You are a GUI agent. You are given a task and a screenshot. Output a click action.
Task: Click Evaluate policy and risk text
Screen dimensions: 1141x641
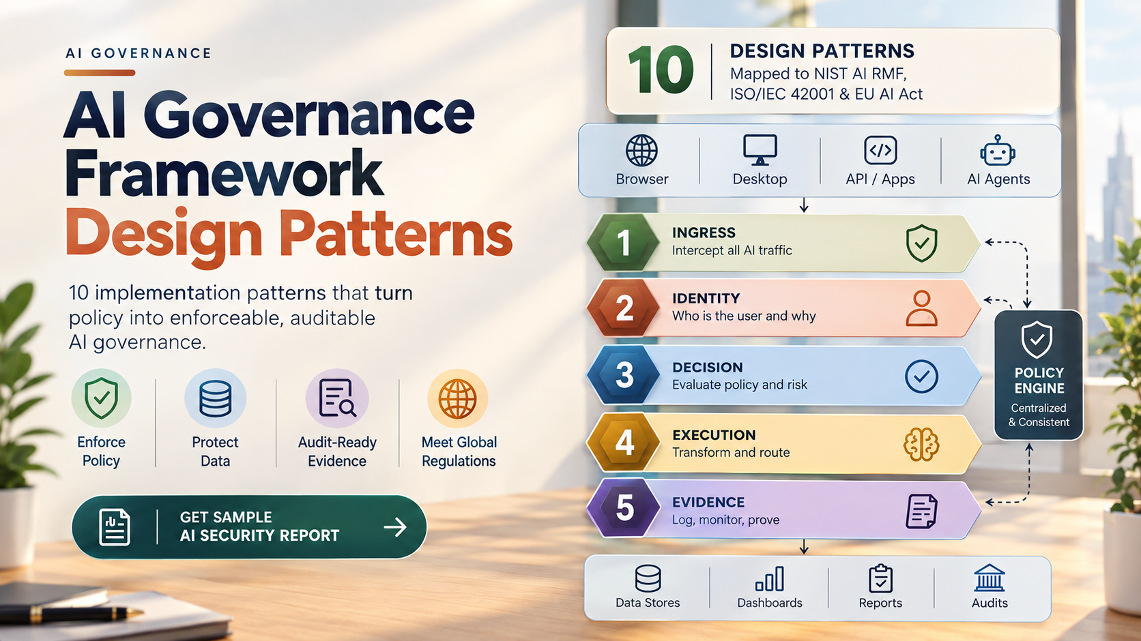(739, 385)
